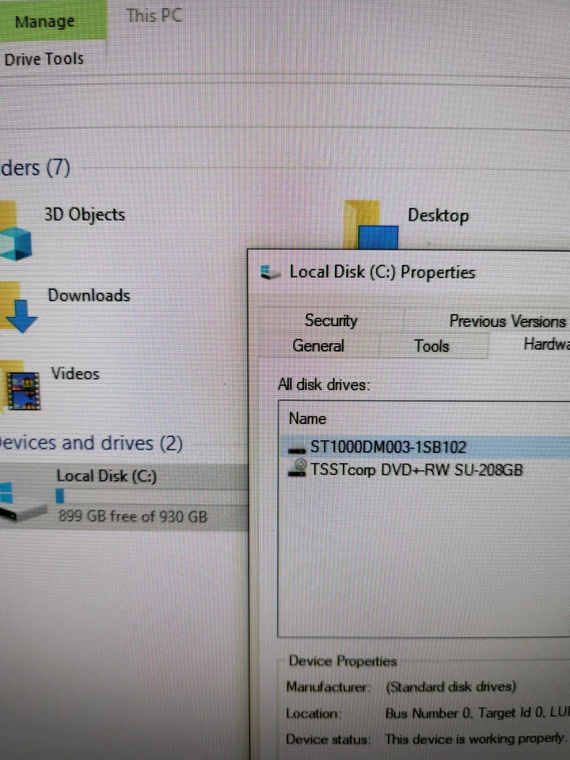Click the 3D Objects folder icon
Screen dimensions: 570x760
pyautogui.click(x=16, y=231)
